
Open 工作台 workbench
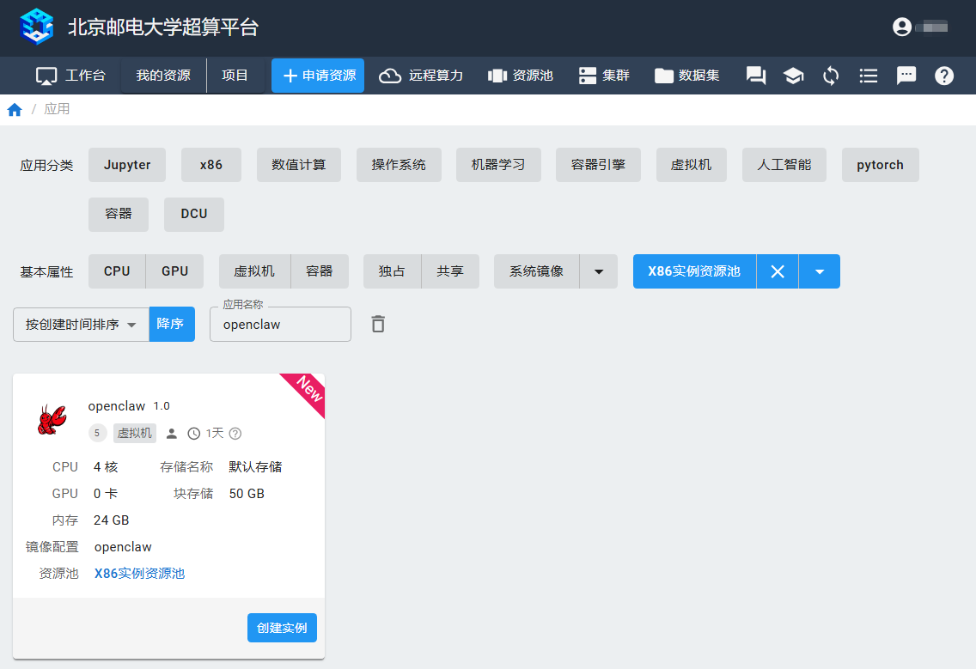[70, 76]
